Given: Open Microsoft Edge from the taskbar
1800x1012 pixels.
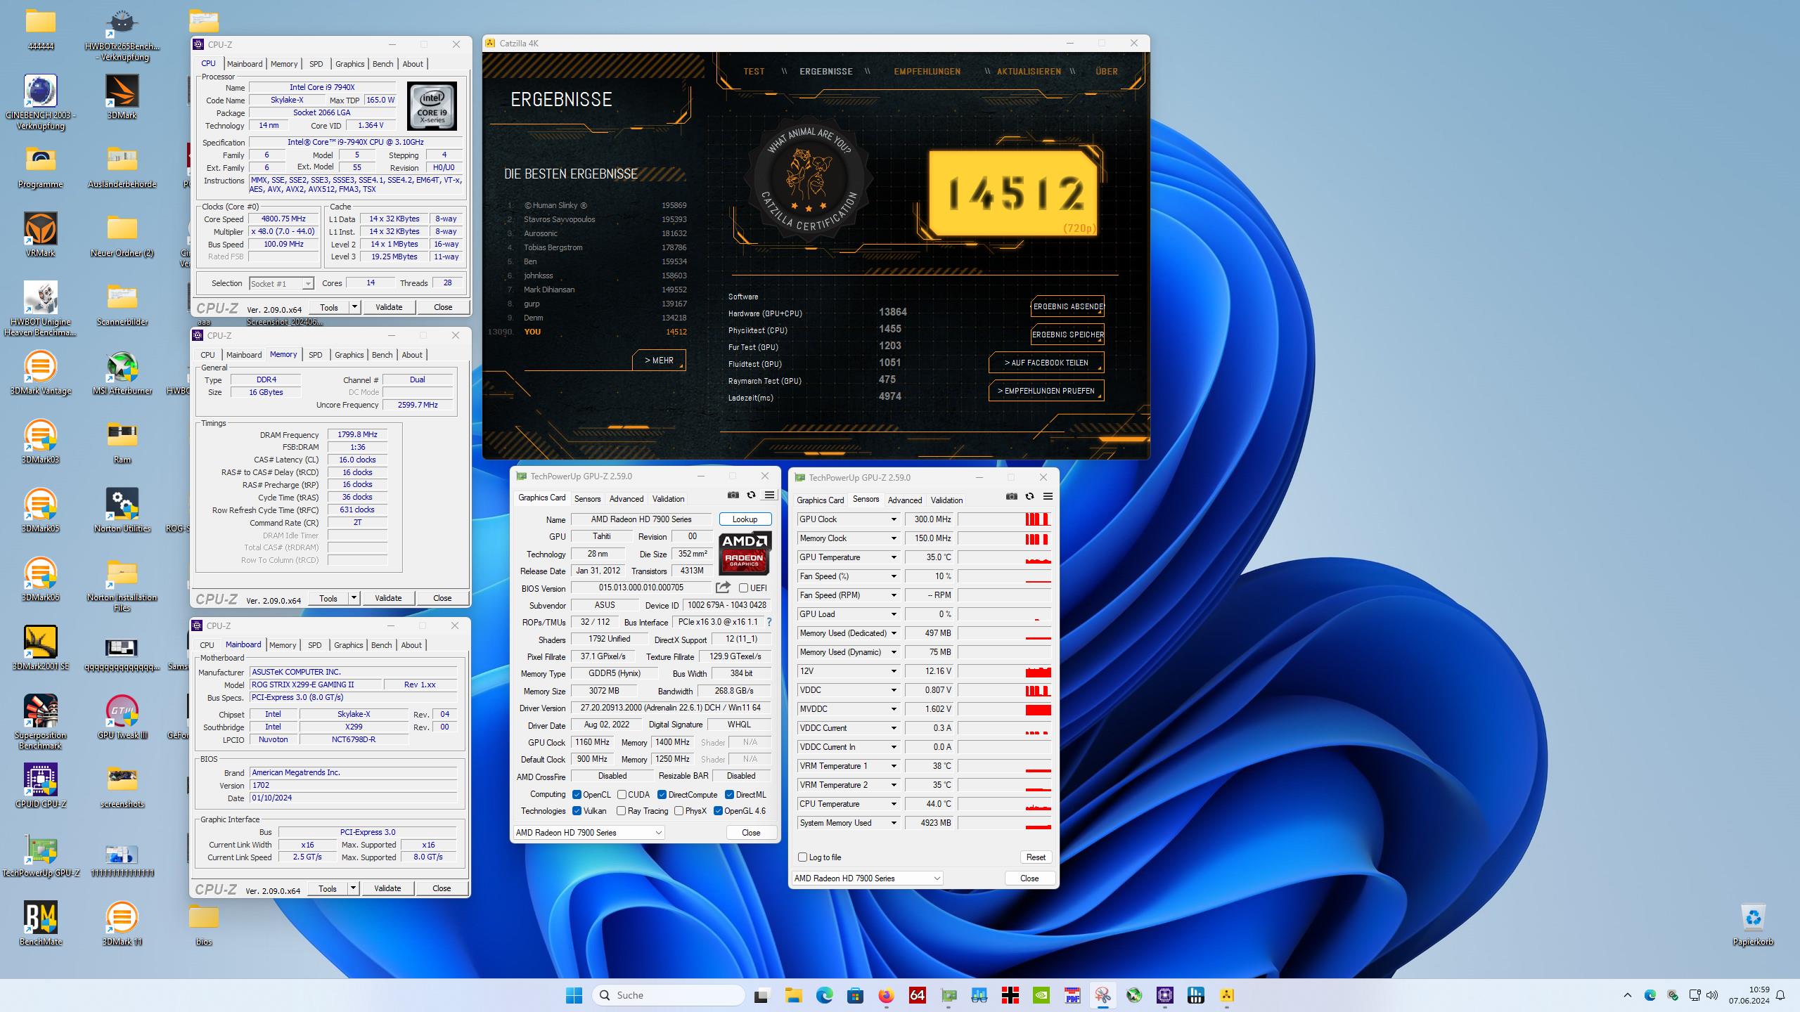Looking at the screenshot, I should (x=824, y=995).
